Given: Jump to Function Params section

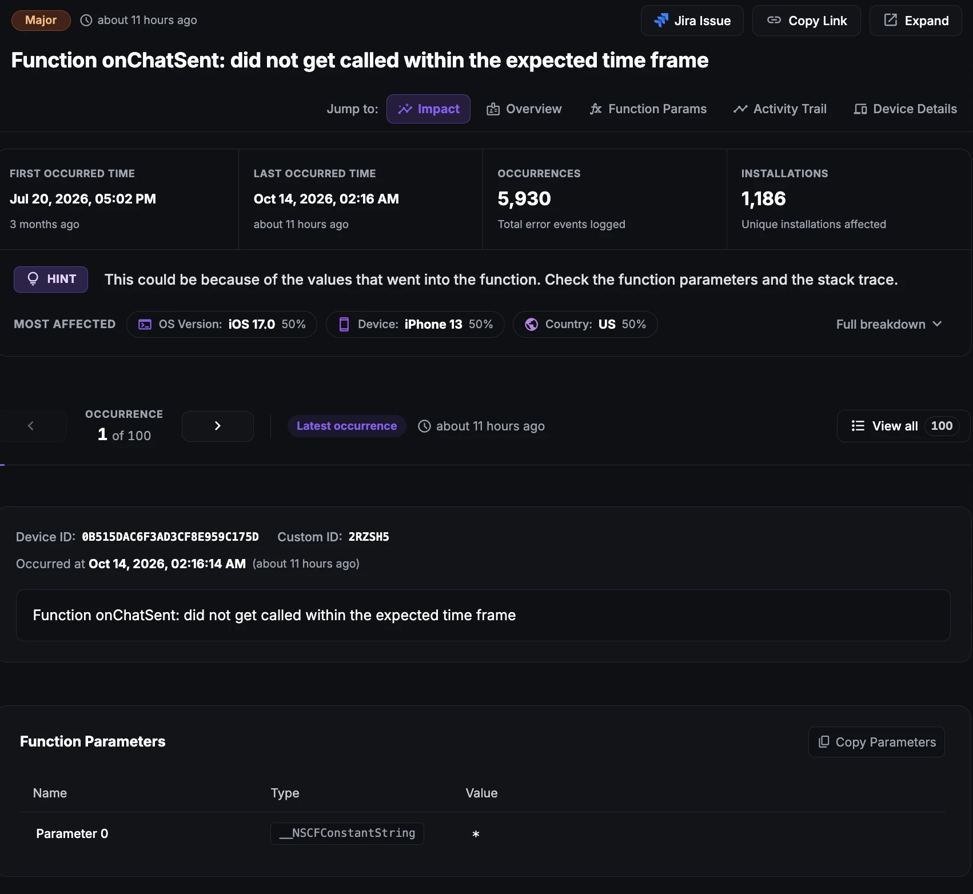Looking at the screenshot, I should click(x=648, y=109).
